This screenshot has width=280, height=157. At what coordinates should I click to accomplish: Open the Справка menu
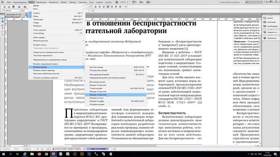[x=99, y=2]
